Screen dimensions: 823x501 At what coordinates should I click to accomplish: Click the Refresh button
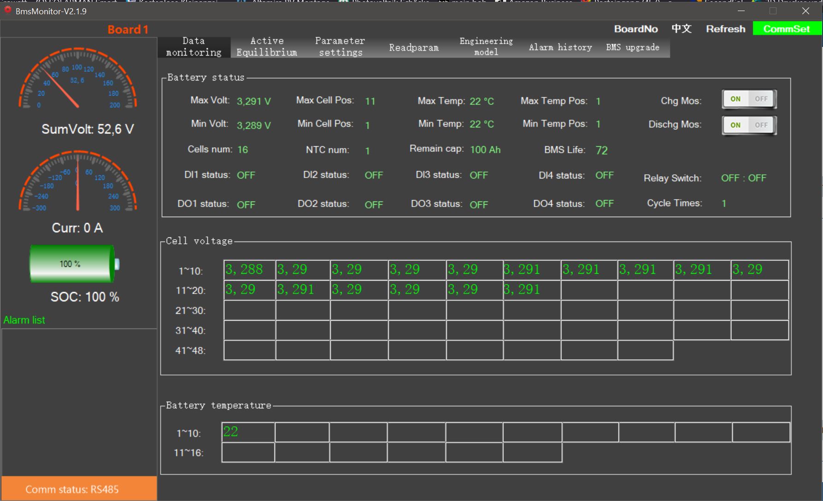725,29
